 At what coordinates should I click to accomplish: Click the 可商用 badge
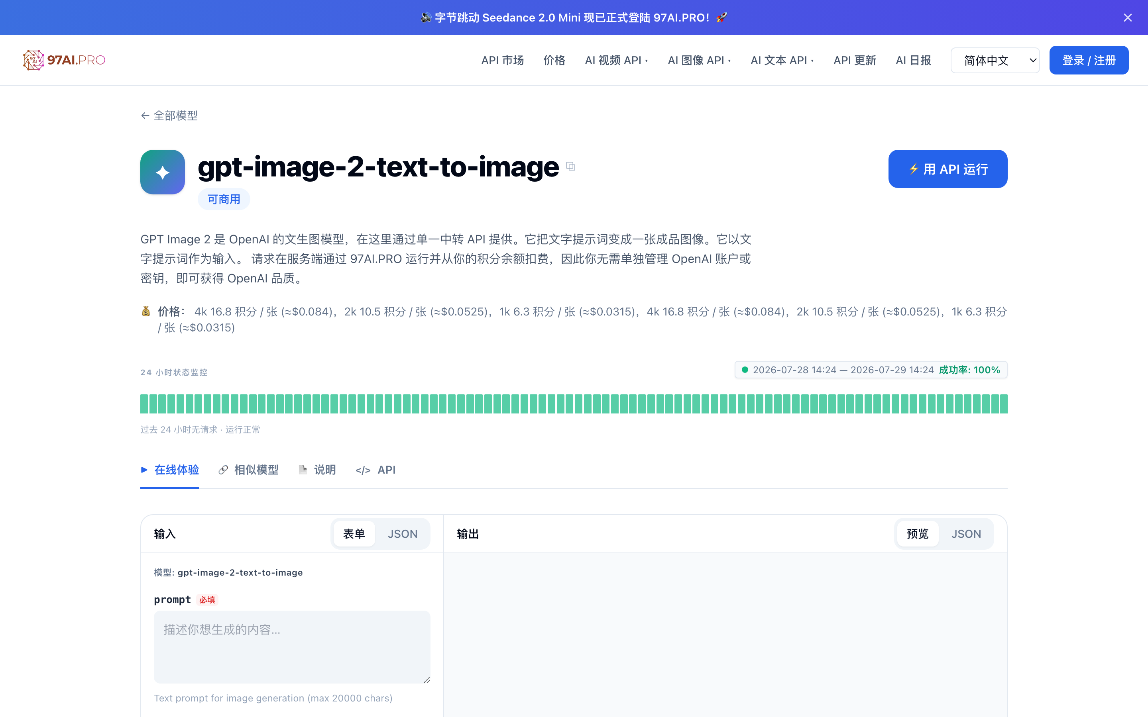click(x=224, y=199)
